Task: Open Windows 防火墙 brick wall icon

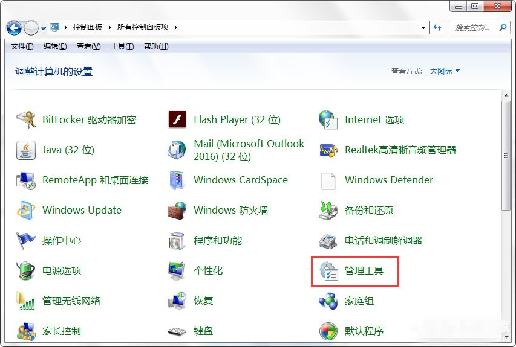Action: coord(177,210)
